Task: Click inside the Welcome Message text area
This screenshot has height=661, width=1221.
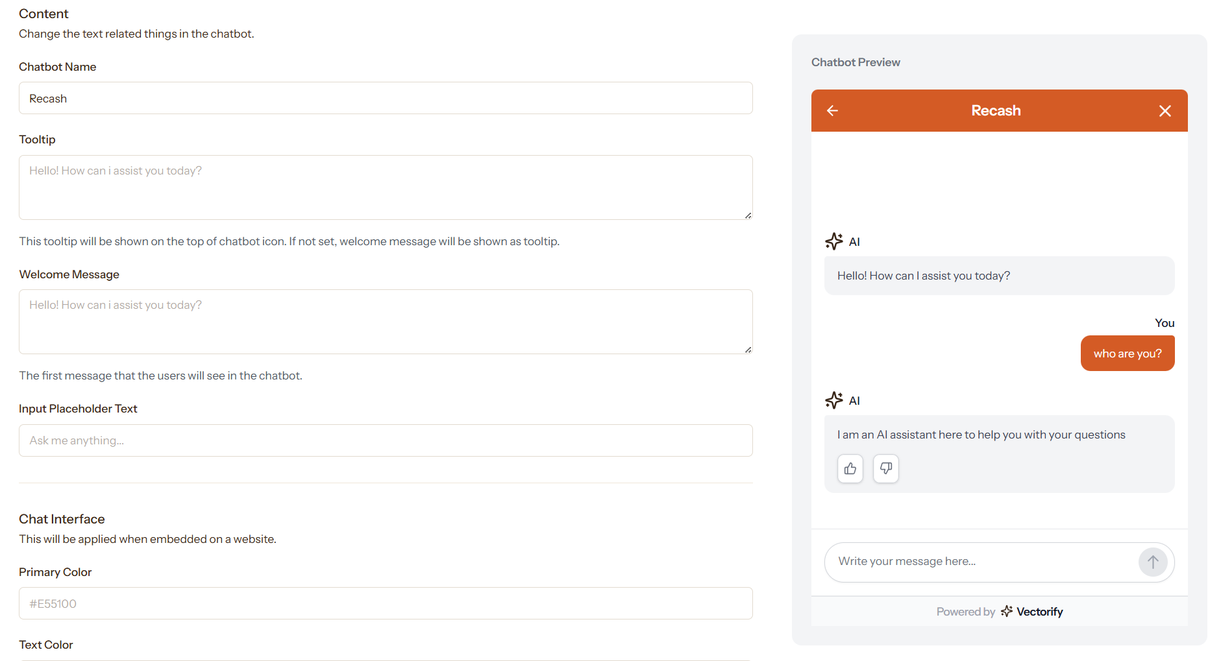Action: tap(386, 322)
